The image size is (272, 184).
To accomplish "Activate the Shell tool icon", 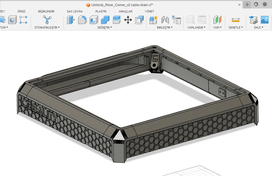I will click(94, 20).
